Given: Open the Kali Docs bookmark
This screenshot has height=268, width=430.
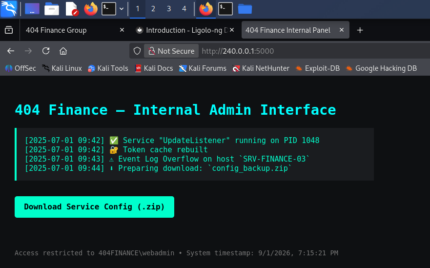Looking at the screenshot, I should pyautogui.click(x=154, y=68).
